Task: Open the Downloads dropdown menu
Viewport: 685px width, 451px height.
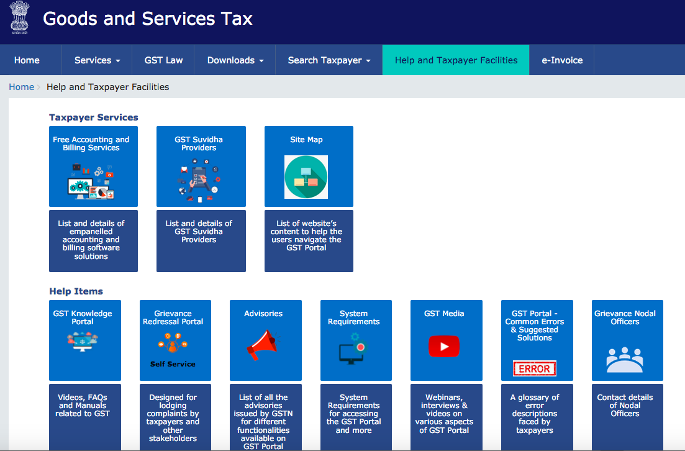Action: 234,60
